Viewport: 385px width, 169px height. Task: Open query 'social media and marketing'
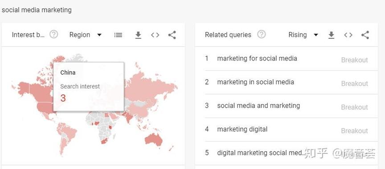258,105
